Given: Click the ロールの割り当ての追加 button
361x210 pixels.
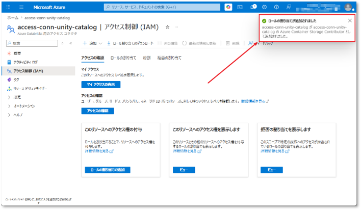Looking at the screenshot, I should point(108,170).
